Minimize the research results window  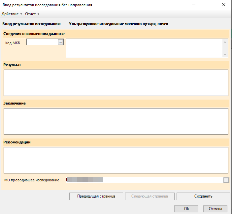[193, 5]
